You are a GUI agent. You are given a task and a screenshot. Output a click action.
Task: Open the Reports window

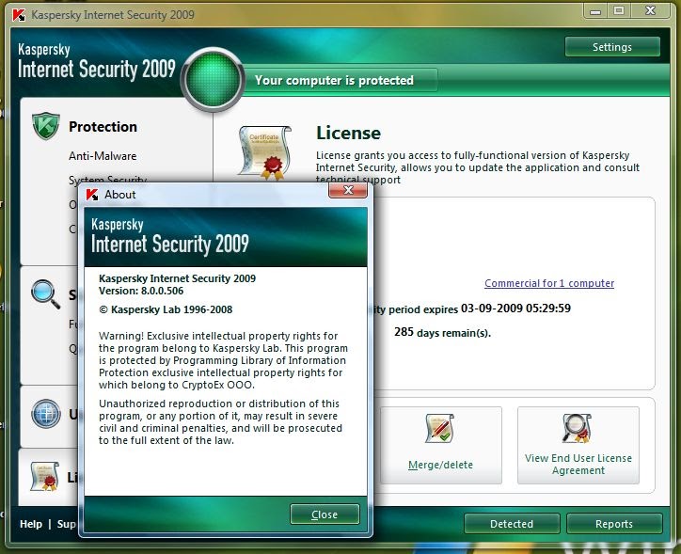coord(614,524)
